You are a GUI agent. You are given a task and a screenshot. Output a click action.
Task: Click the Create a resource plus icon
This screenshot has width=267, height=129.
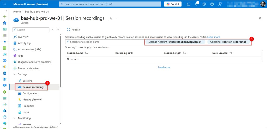coord(4,17)
